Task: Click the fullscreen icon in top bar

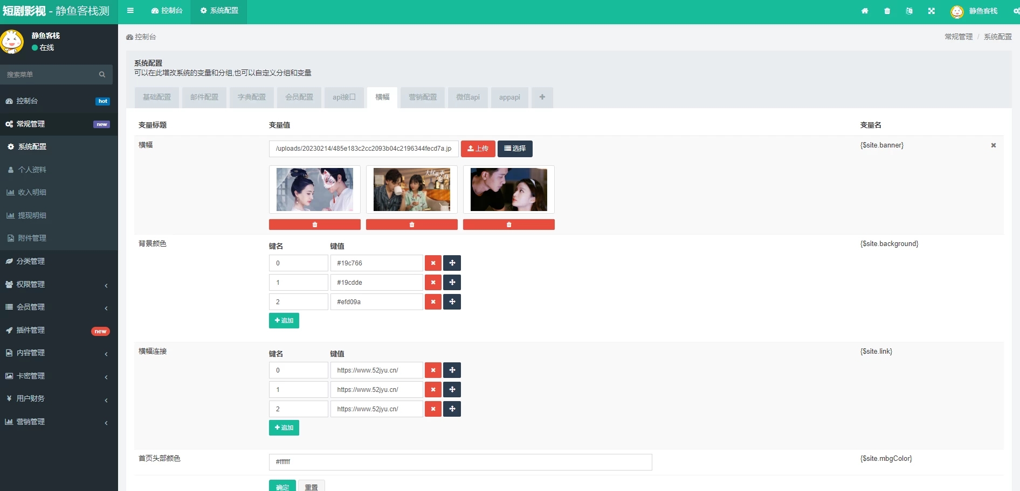Action: point(931,11)
